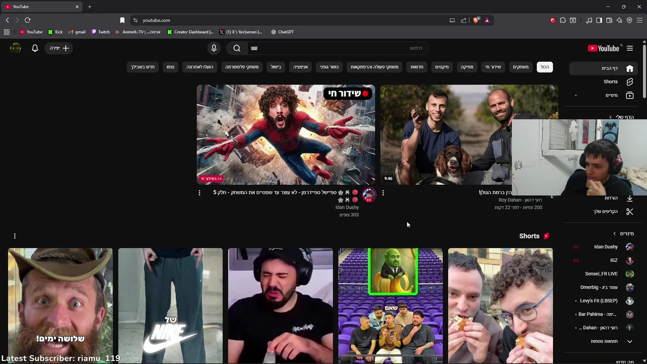Click the Brave Shields lion icon

click(476, 20)
